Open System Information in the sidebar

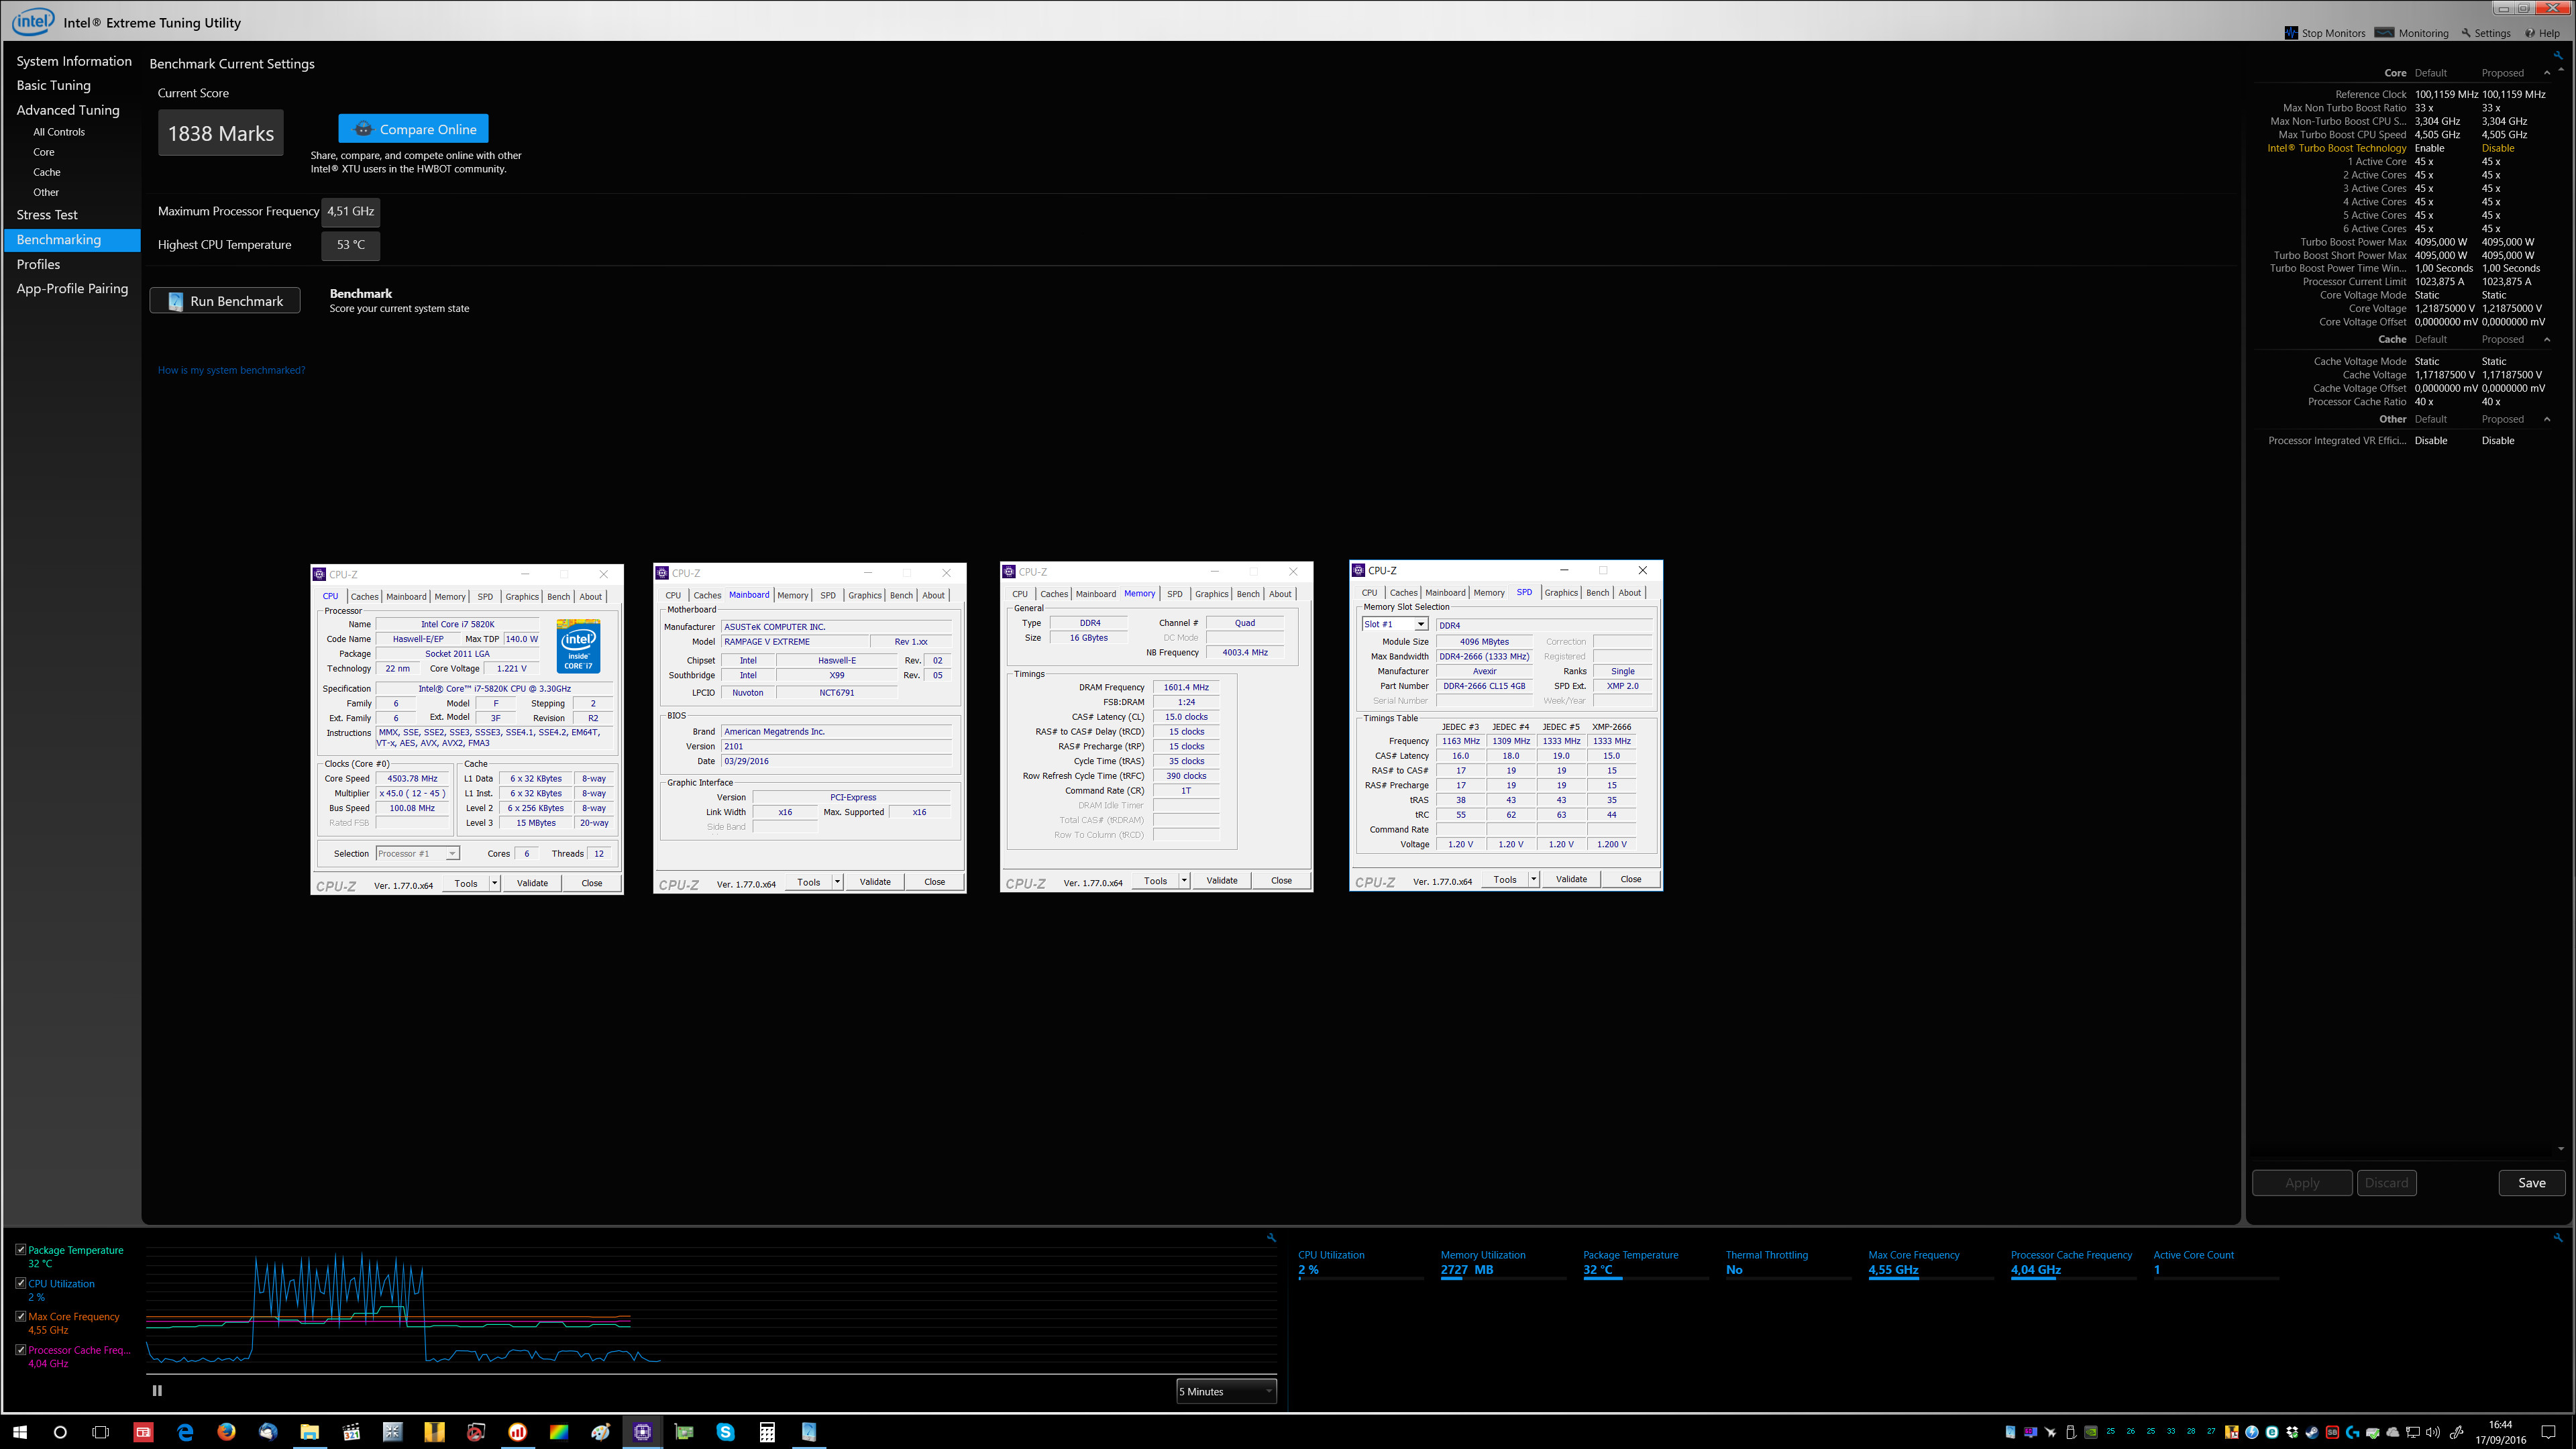click(74, 61)
